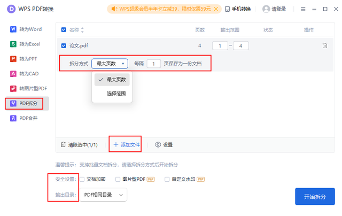Choose 选择范围 option in dropdown list
The height and width of the screenshot is (216, 342).
click(x=112, y=94)
